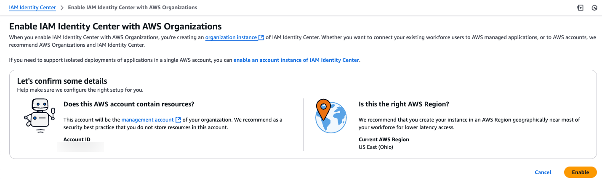The image size is (602, 180).
Task: Follow the management account link
Action: point(148,120)
